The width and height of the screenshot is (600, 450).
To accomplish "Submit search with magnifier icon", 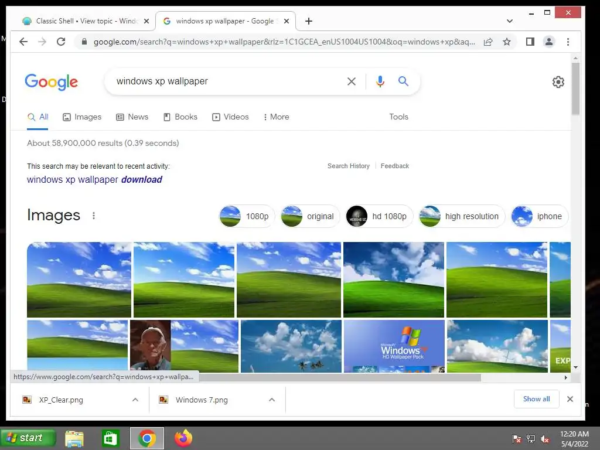I will coord(403,81).
